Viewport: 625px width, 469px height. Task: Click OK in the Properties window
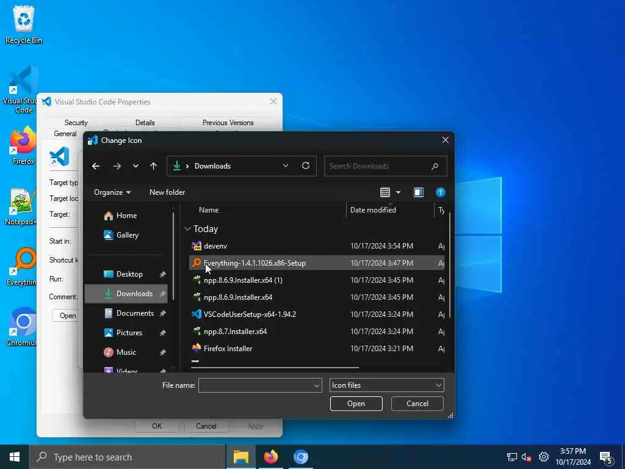click(157, 426)
